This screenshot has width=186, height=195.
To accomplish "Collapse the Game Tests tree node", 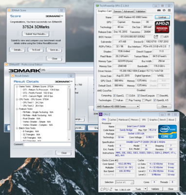I will pyautogui.click(x=17, y=87).
